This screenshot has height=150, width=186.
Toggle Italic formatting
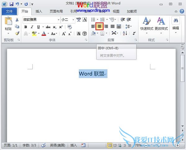point(32,27)
